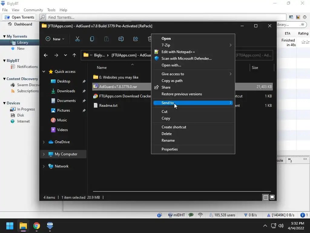Select Share in the context menu
The image size is (310, 233).
(x=193, y=87)
